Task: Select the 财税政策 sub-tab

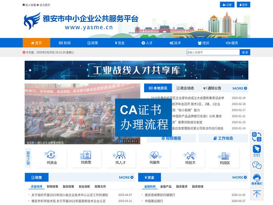Action: point(52,186)
